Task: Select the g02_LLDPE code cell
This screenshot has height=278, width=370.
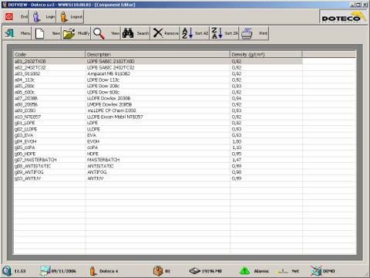Action: 49,129
